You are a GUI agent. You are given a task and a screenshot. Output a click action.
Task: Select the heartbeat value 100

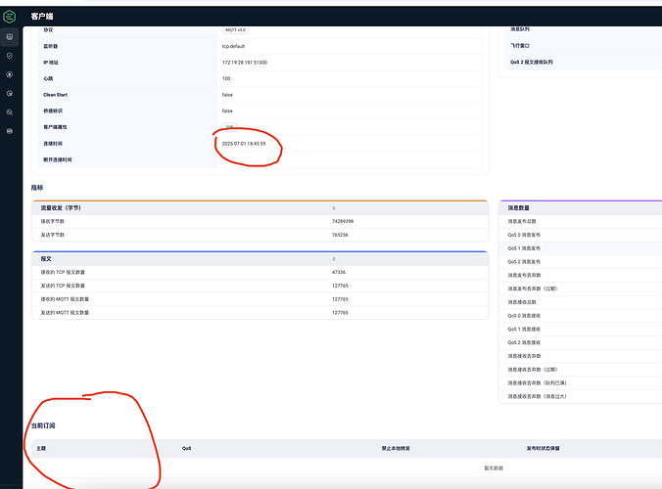(x=226, y=78)
